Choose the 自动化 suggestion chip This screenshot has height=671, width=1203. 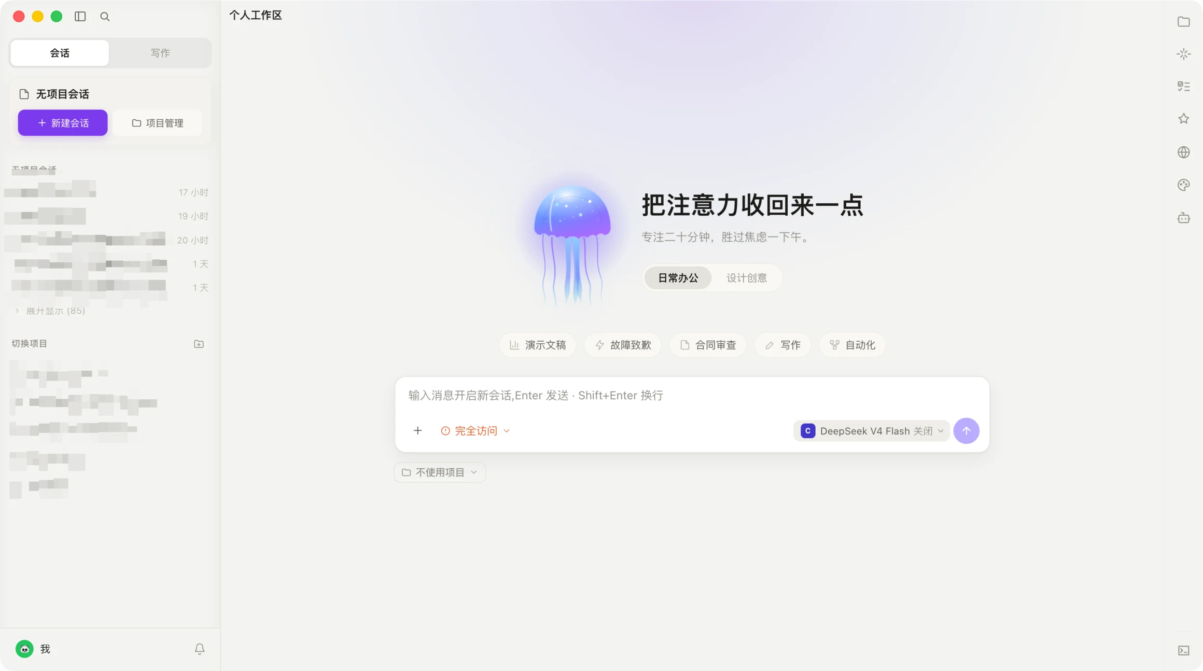tap(852, 345)
